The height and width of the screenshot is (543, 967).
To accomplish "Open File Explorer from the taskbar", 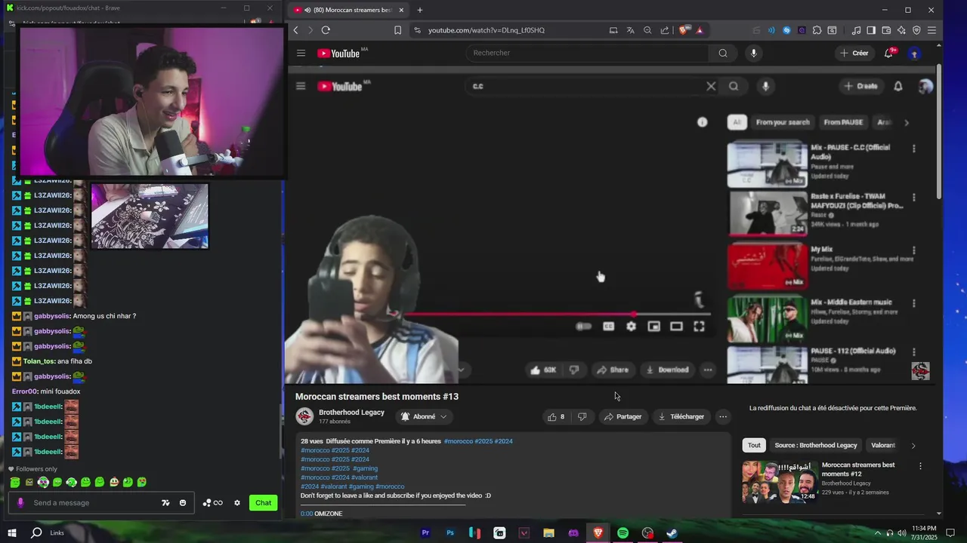I will tap(548, 533).
